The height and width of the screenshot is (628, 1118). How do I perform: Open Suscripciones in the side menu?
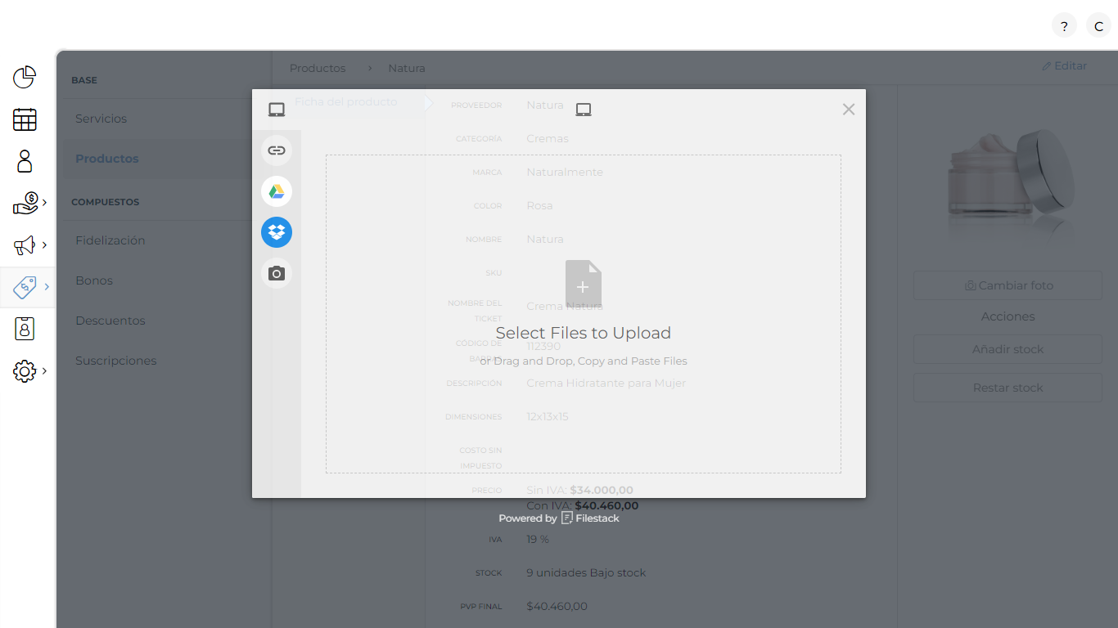116,361
